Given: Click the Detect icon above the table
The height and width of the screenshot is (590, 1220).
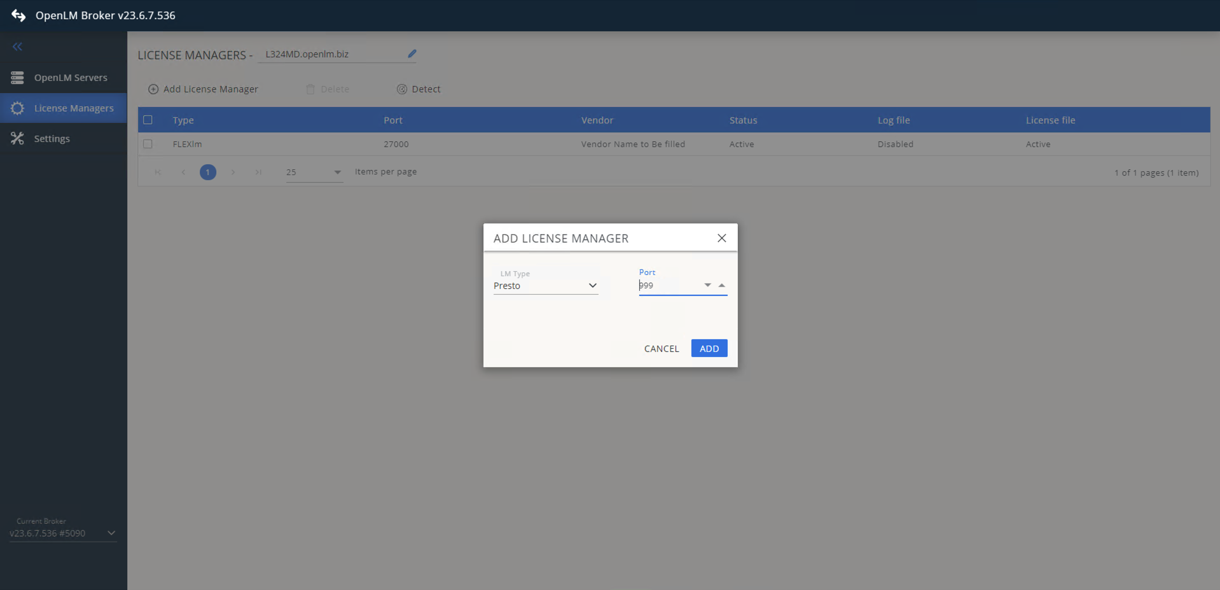Looking at the screenshot, I should (401, 89).
